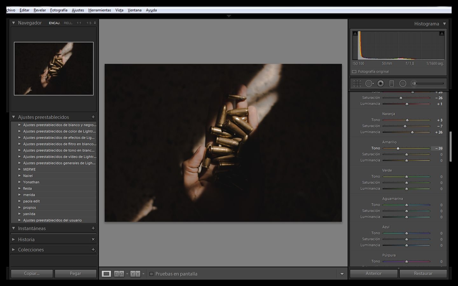Open the Herramientas menu
The height and width of the screenshot is (286, 458).
coord(100,10)
